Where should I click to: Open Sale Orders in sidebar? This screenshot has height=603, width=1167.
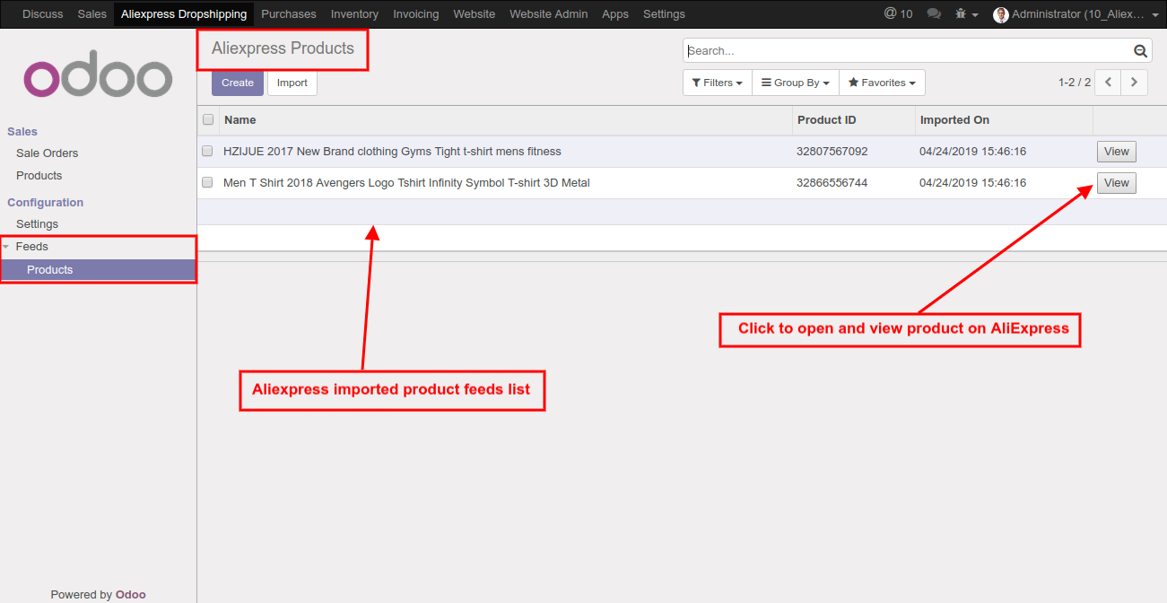point(48,153)
